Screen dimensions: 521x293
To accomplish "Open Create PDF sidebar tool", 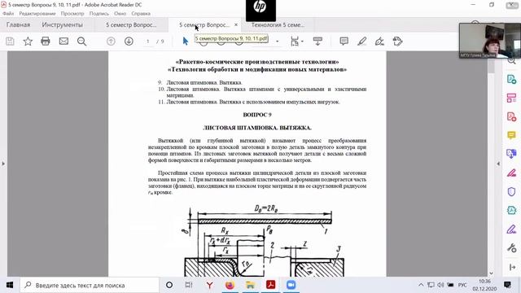I will point(511,116).
